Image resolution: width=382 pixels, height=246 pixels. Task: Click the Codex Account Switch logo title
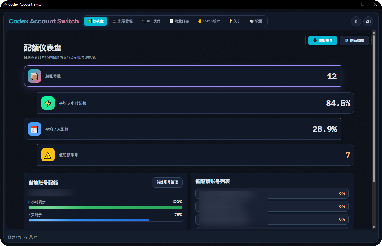point(44,21)
